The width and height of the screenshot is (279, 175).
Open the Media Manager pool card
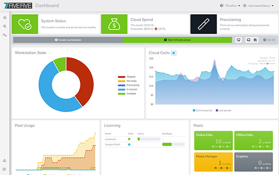click(213, 162)
